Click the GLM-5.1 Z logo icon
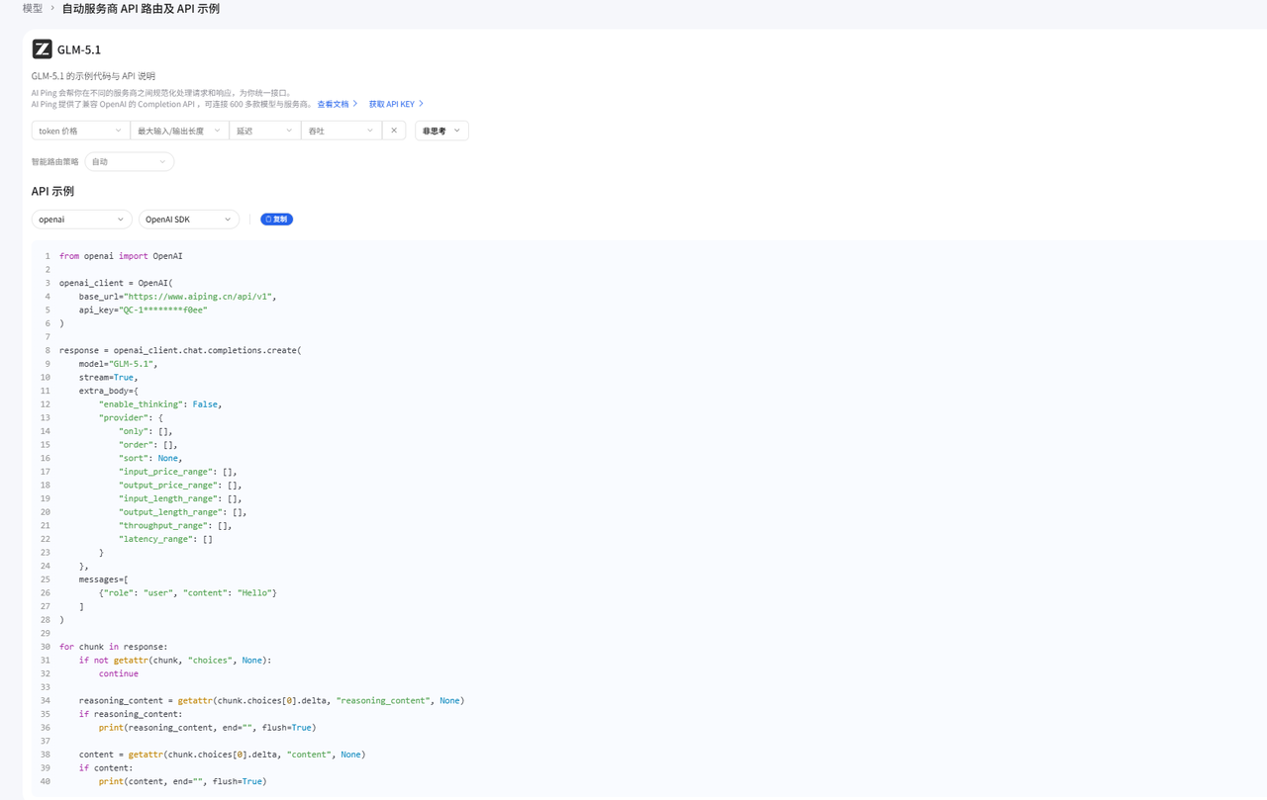 [42, 49]
